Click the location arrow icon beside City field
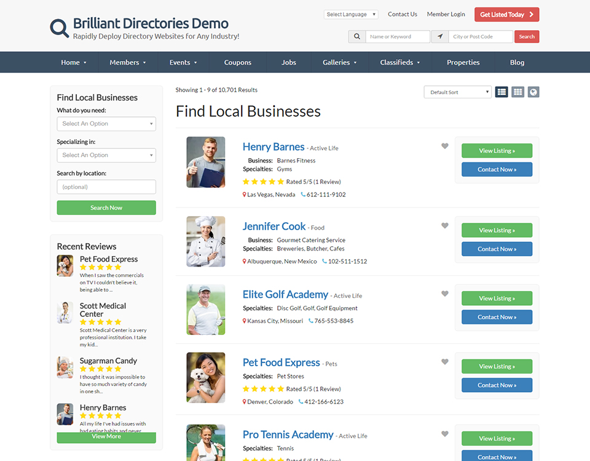590x461 pixels. [440, 36]
